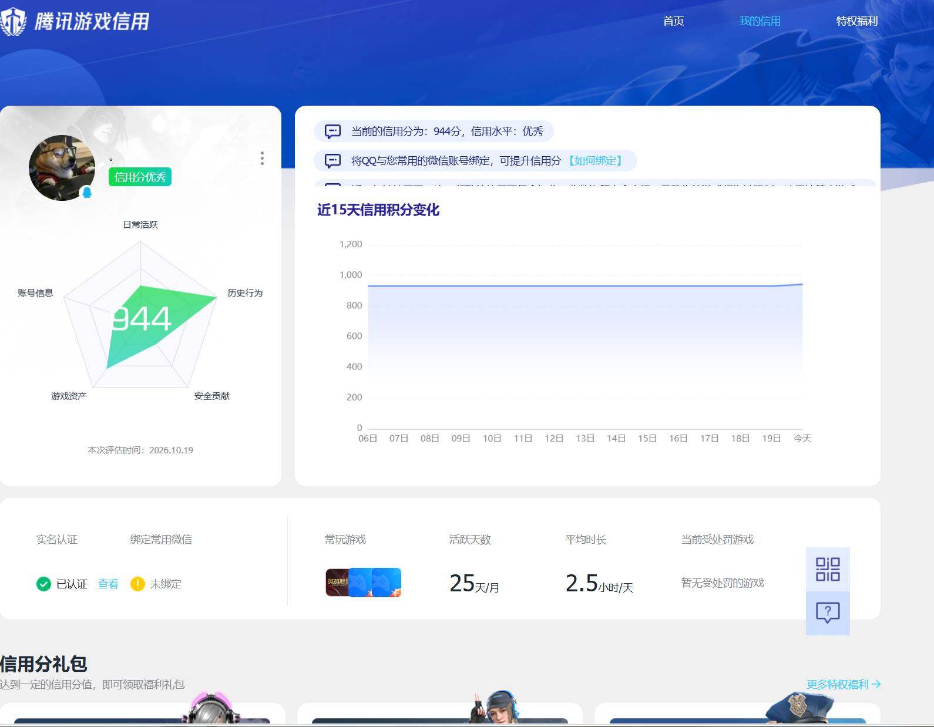Click the 历史行为 radar label
The width and height of the screenshot is (934, 727).
(245, 293)
